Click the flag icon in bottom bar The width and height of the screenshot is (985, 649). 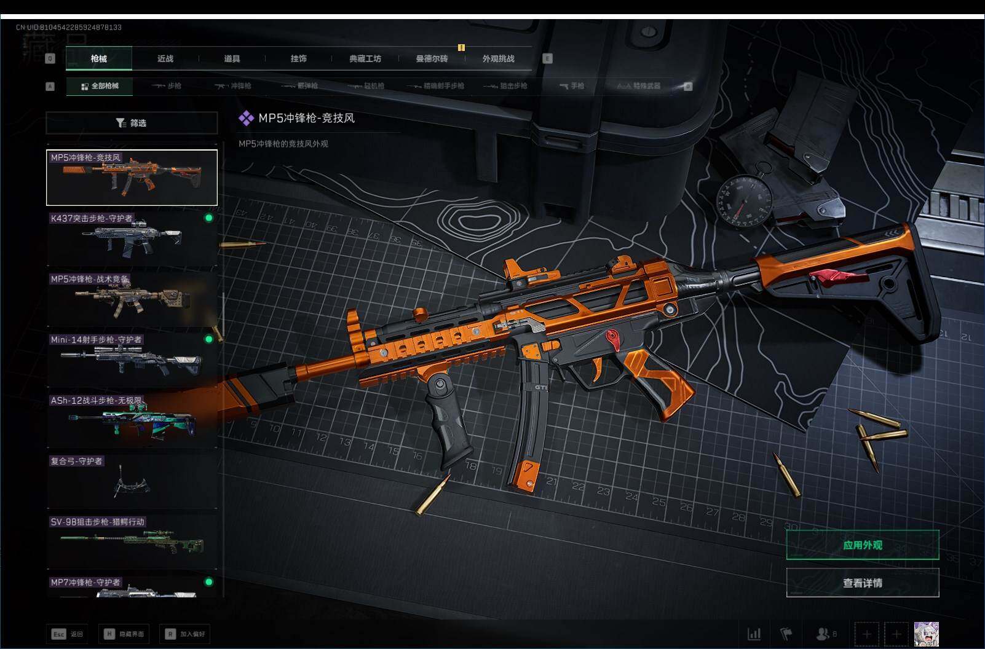point(786,634)
